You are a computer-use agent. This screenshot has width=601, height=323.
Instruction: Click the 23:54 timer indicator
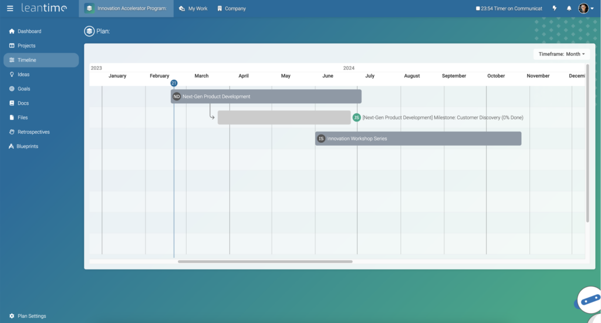point(509,8)
